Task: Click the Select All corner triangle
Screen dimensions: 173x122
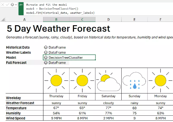Action: [x=3, y=20]
